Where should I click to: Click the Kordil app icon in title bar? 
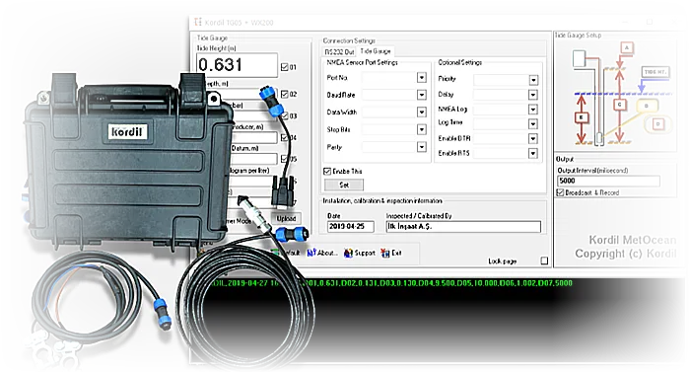click(x=198, y=22)
